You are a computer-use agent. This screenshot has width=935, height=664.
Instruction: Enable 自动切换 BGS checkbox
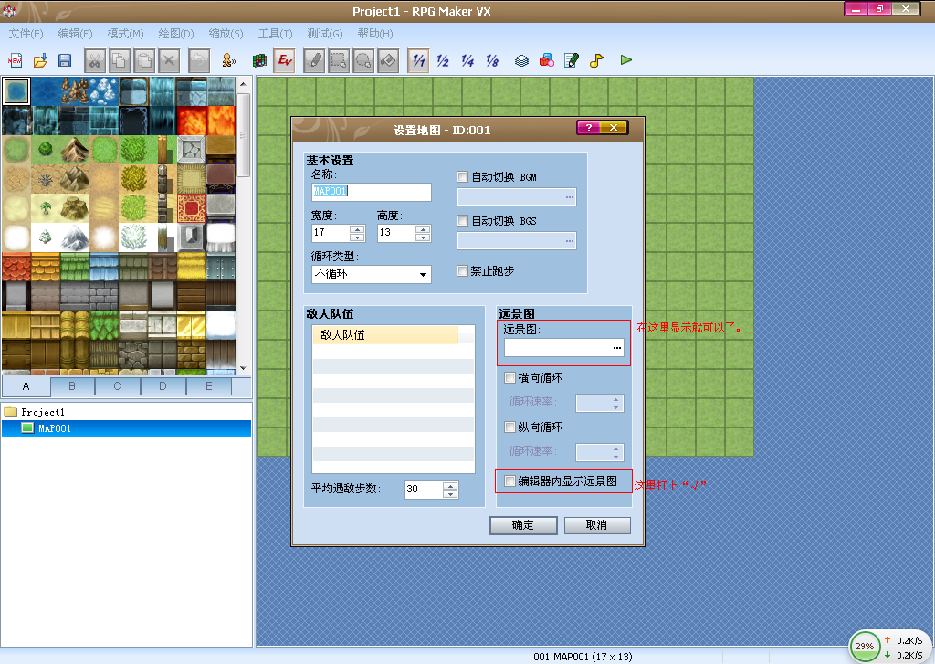(462, 221)
